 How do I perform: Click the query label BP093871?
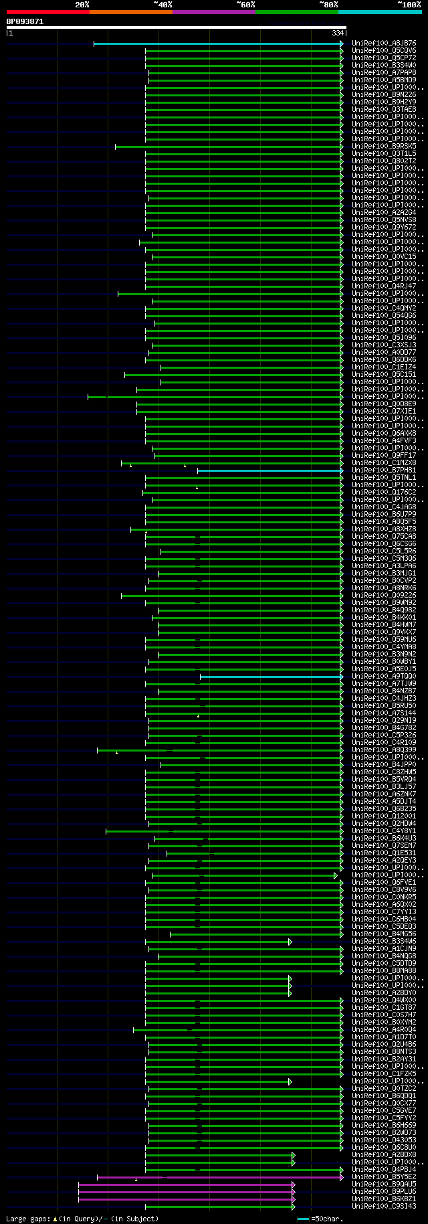tap(25, 21)
